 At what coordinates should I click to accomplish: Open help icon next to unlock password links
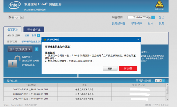(38, 35)
